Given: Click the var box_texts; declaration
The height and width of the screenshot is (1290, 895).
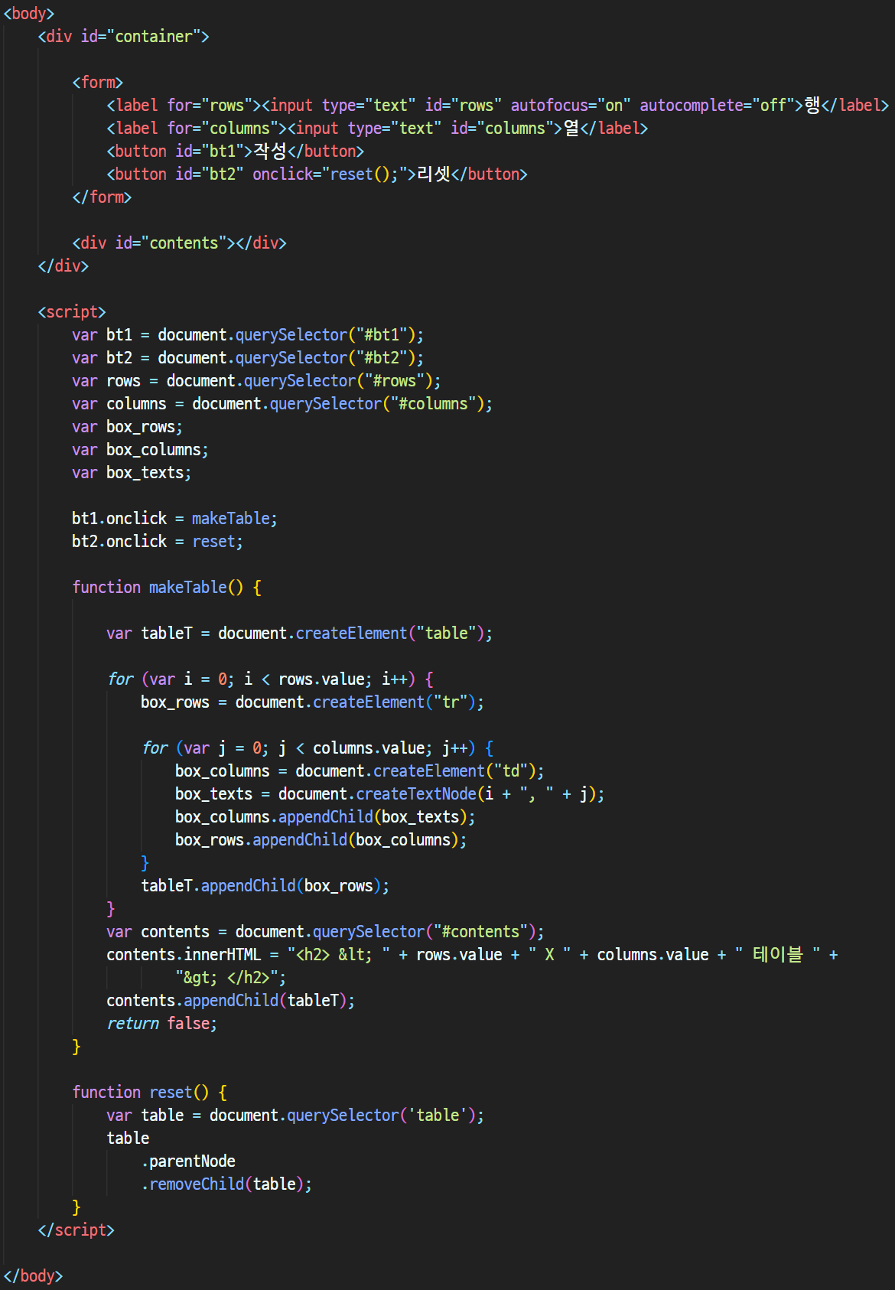Looking at the screenshot, I should pos(132,473).
